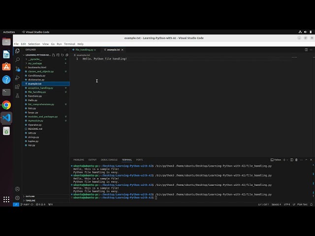Collapse the LEARNING-PYTHON-WITH-AI root folder
The width and height of the screenshot is (315, 236).
37,55
